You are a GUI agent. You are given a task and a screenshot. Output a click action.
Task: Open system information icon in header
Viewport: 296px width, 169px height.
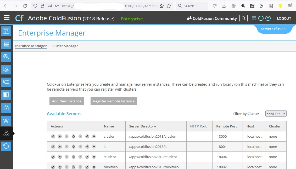261,18
